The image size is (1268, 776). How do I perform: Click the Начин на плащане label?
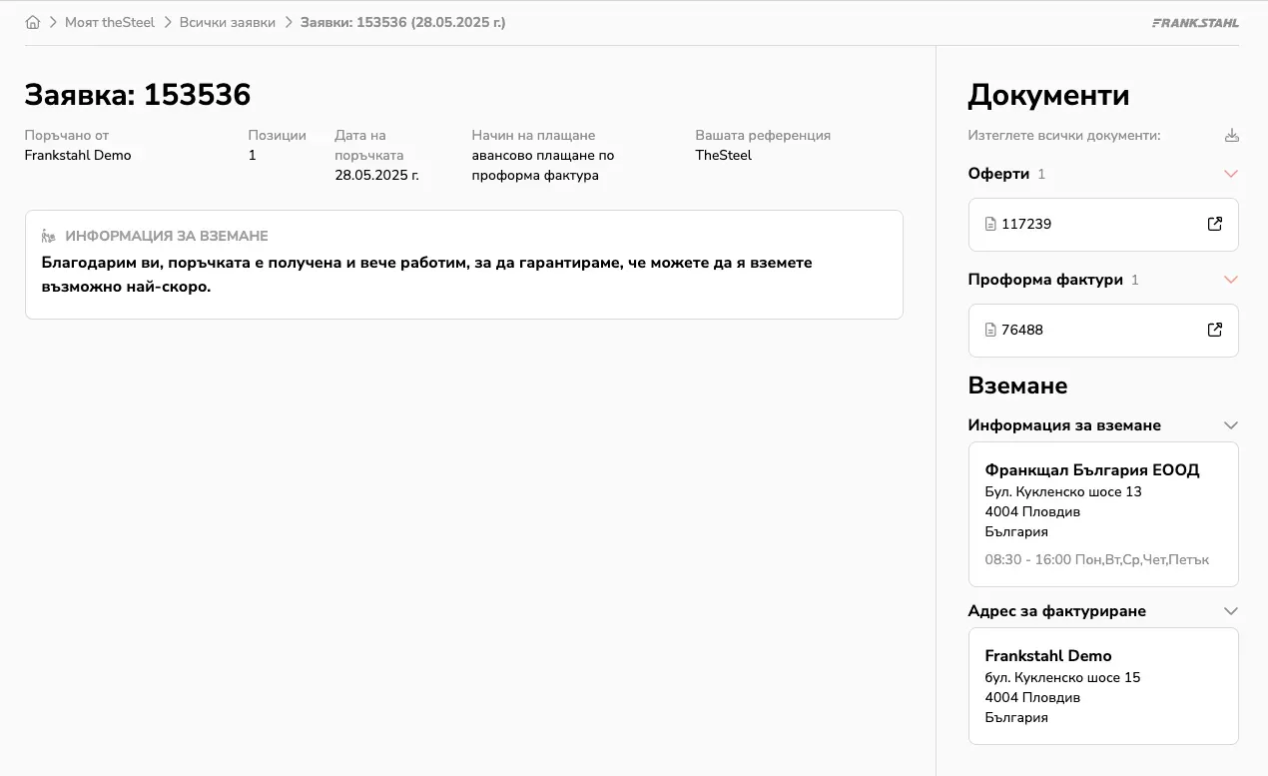533,136
